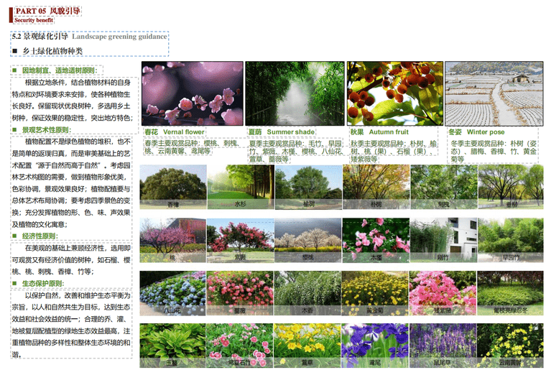Click green heading '经济性原则:'
Image resolution: width=546 pixels, height=370 pixels.
(40, 236)
